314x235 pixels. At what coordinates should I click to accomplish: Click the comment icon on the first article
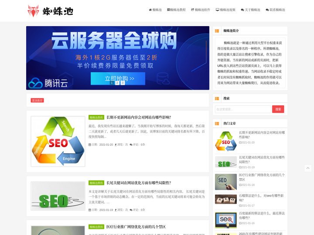click(x=131, y=144)
